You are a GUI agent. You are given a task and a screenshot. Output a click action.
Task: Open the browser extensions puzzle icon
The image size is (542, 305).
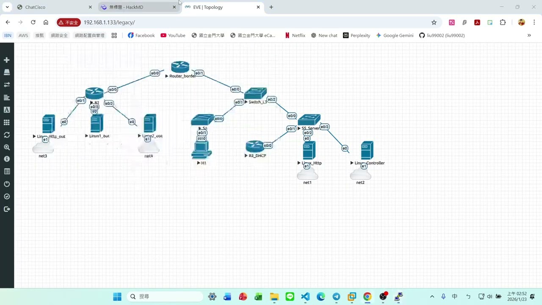coord(503,22)
